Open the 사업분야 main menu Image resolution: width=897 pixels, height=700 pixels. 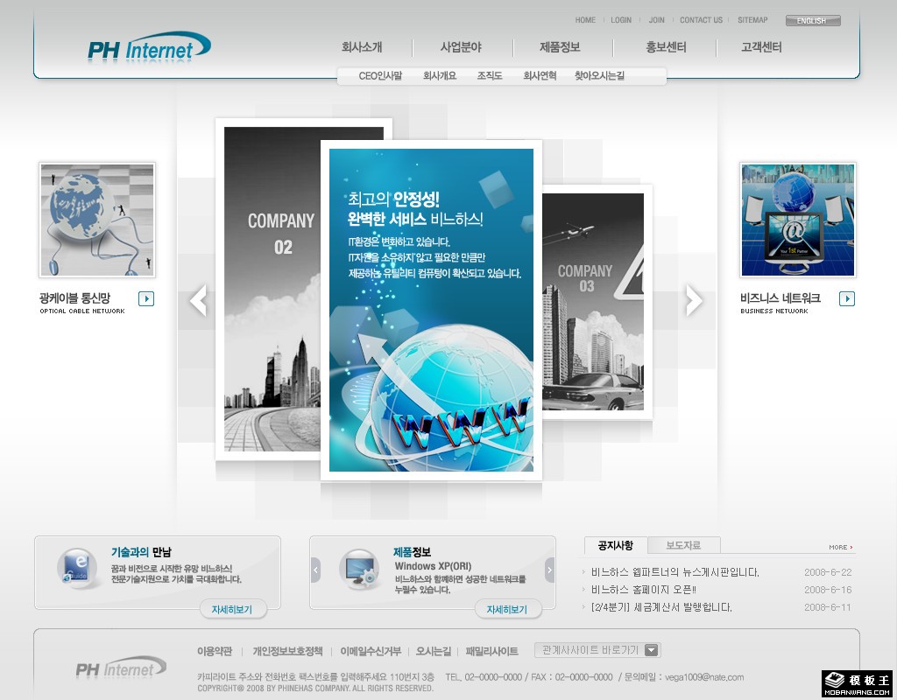[461, 47]
